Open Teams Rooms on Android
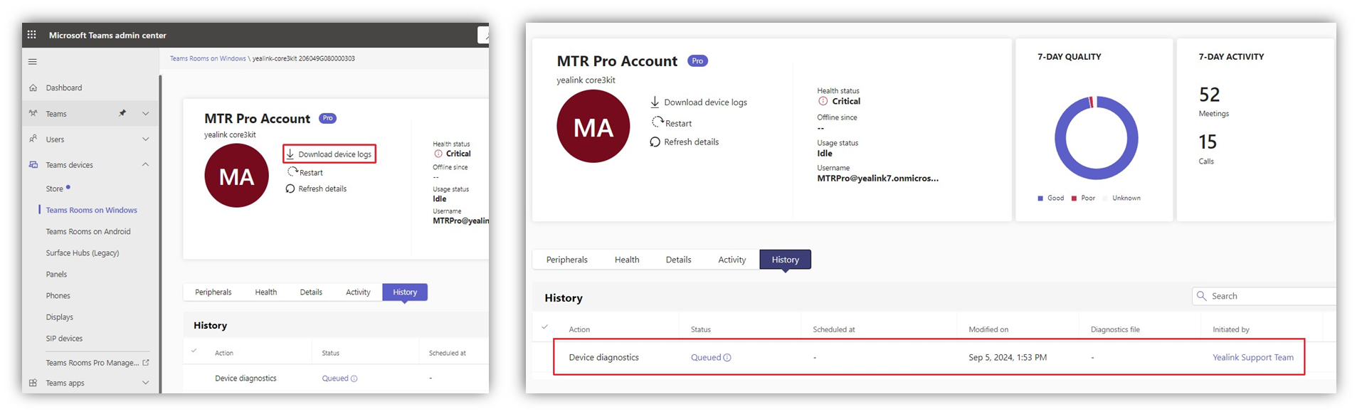1357x414 pixels. coord(88,231)
